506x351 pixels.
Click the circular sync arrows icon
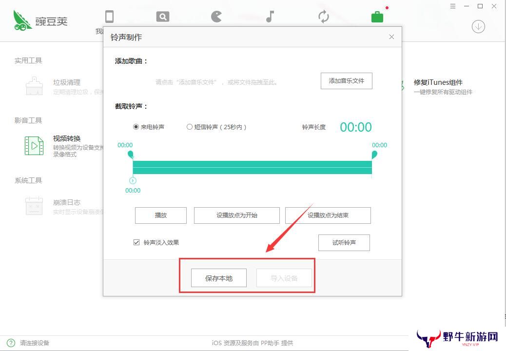[324, 17]
